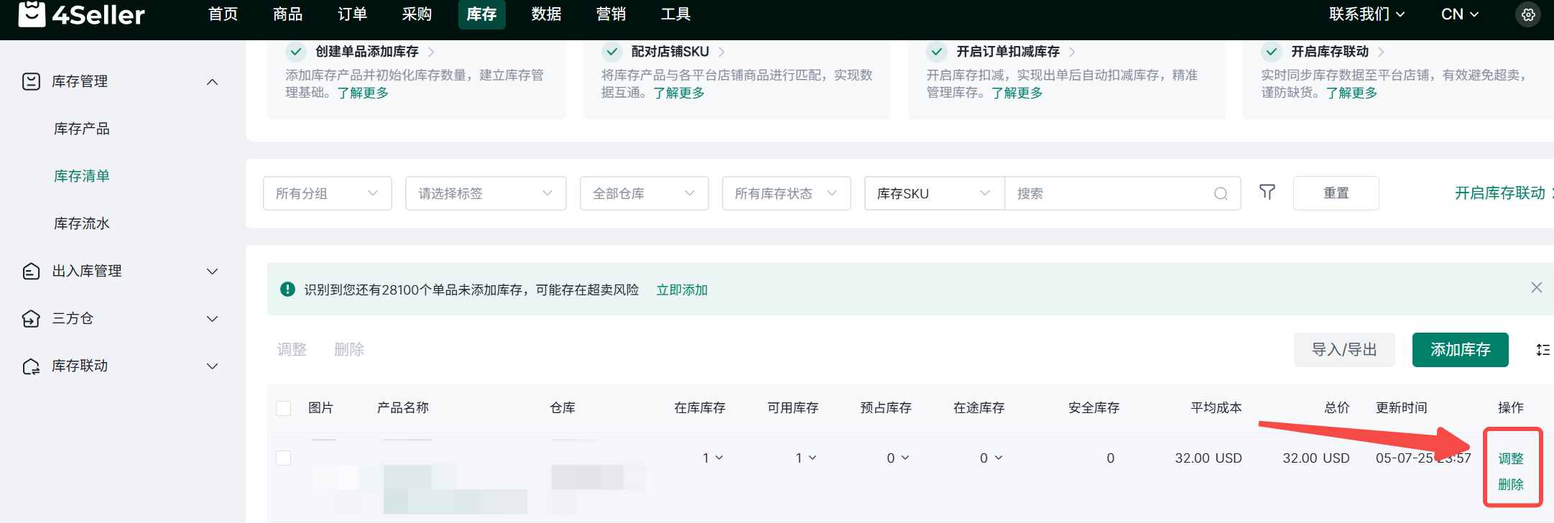Image resolution: width=1554 pixels, height=523 pixels.
Task: Click the 4Seller logo icon
Action: 32,14
